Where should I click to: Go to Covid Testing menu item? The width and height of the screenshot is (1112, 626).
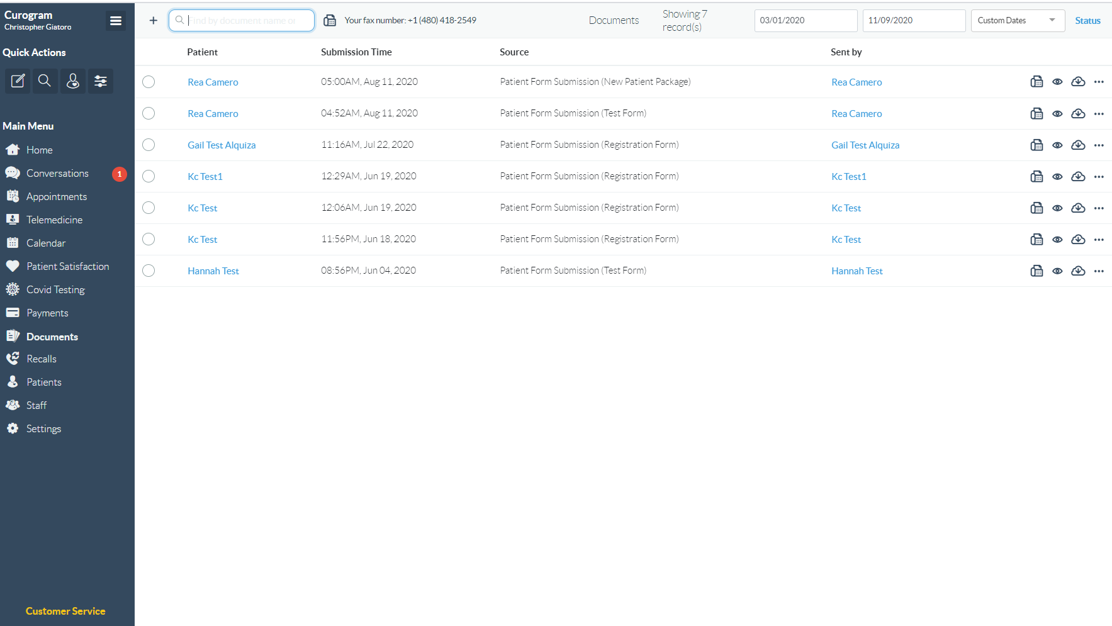[x=55, y=289]
